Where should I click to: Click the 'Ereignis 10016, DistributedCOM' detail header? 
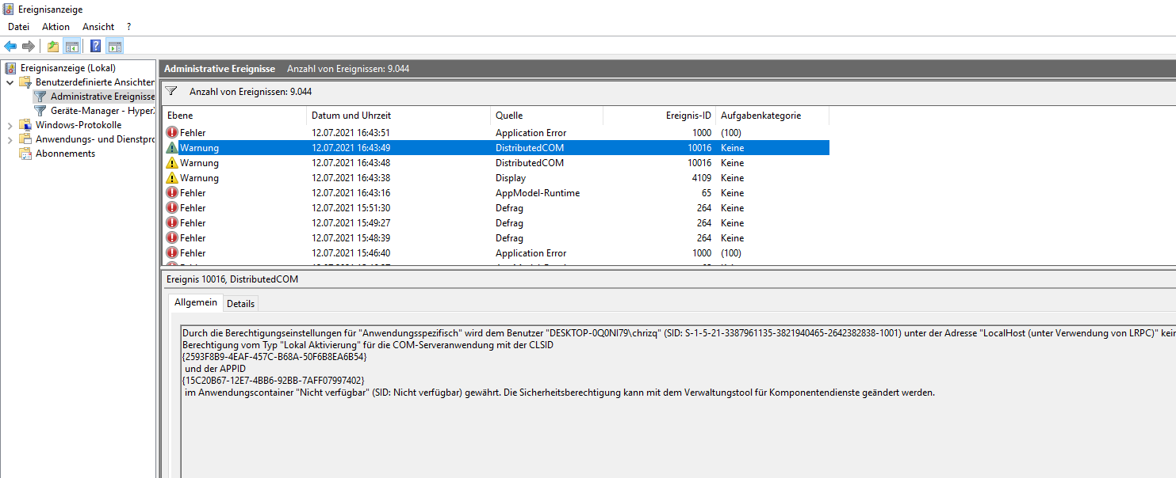(x=232, y=279)
